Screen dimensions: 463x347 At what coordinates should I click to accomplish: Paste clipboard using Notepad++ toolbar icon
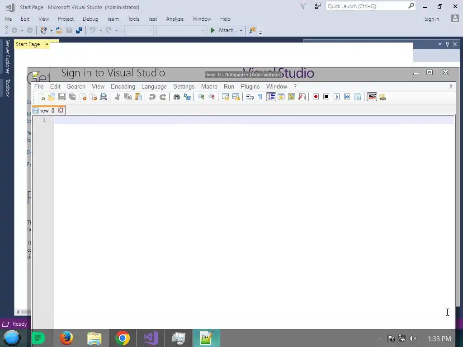point(138,97)
